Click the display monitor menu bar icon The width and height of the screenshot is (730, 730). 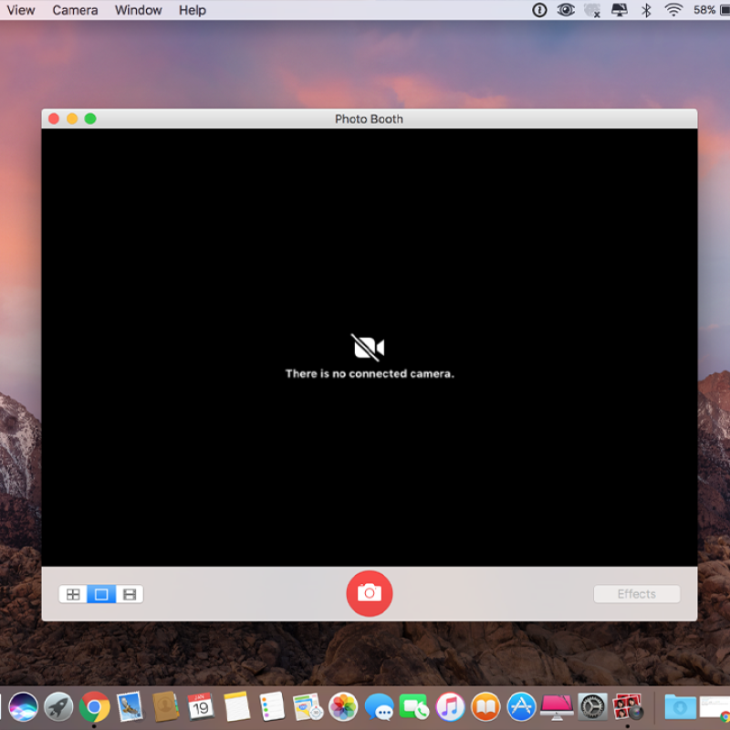click(x=620, y=10)
